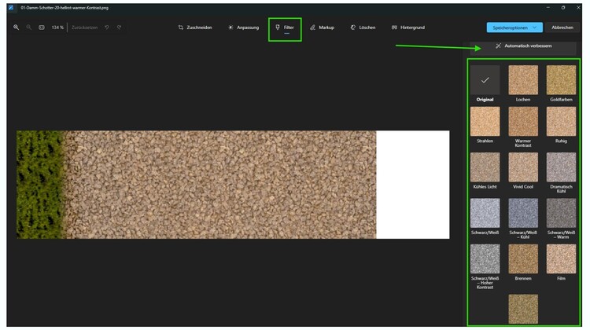Open the Zuschneiden crop tool

point(194,27)
